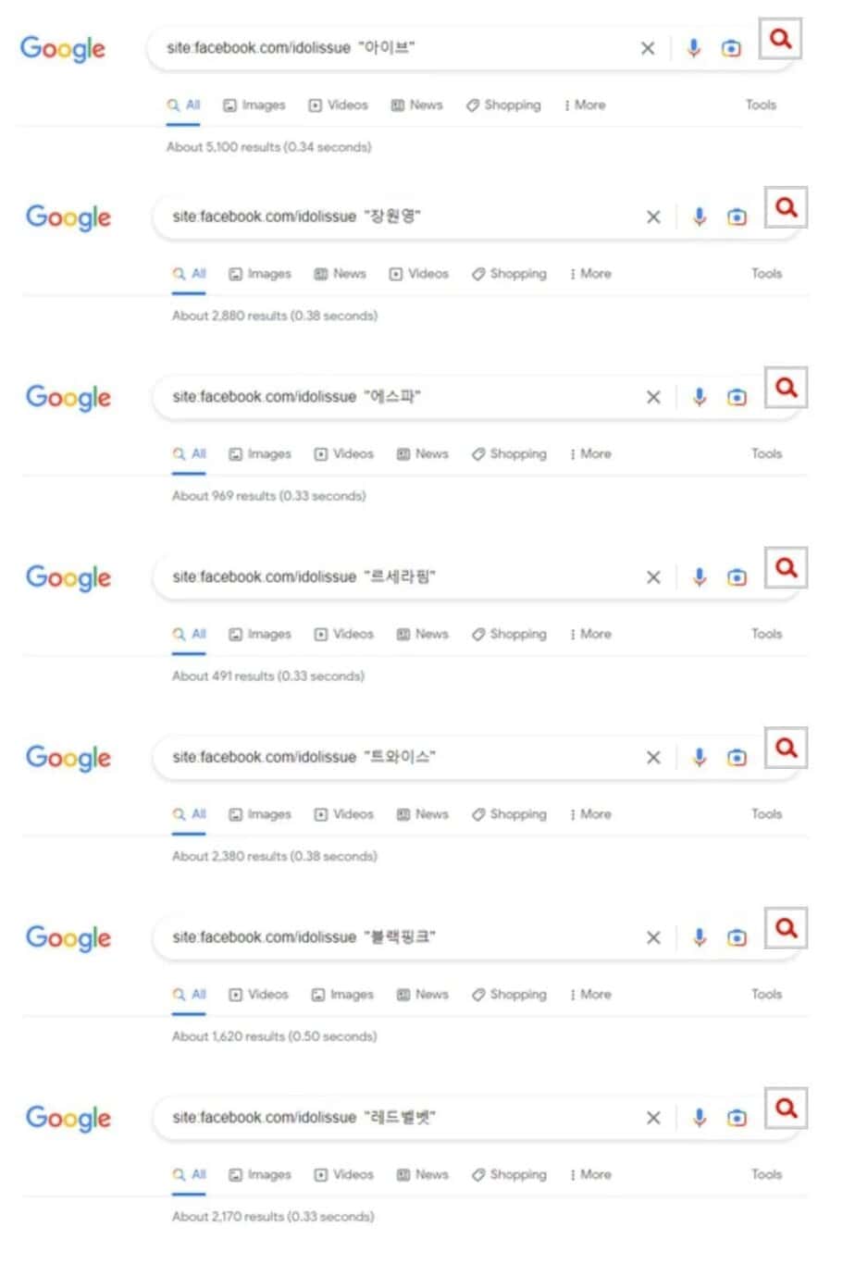Expand More menu under the 블랙핑크 search
Image resolution: width=855 pixels, height=1276 pixels.
coord(590,995)
